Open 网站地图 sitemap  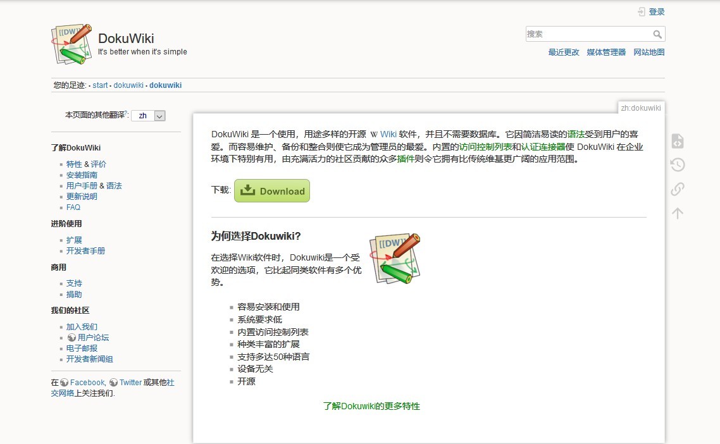pyautogui.click(x=649, y=52)
